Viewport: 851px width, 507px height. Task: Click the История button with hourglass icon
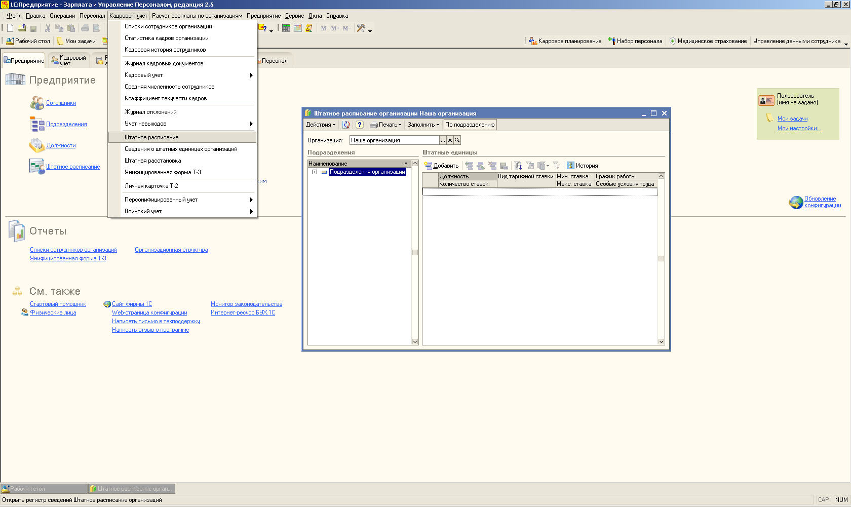point(582,166)
